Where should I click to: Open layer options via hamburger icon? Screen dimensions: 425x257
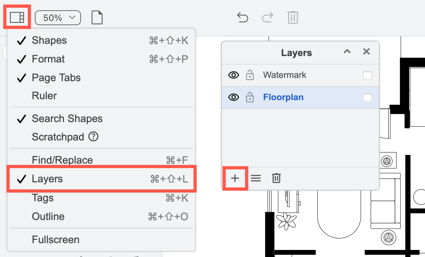(x=256, y=178)
